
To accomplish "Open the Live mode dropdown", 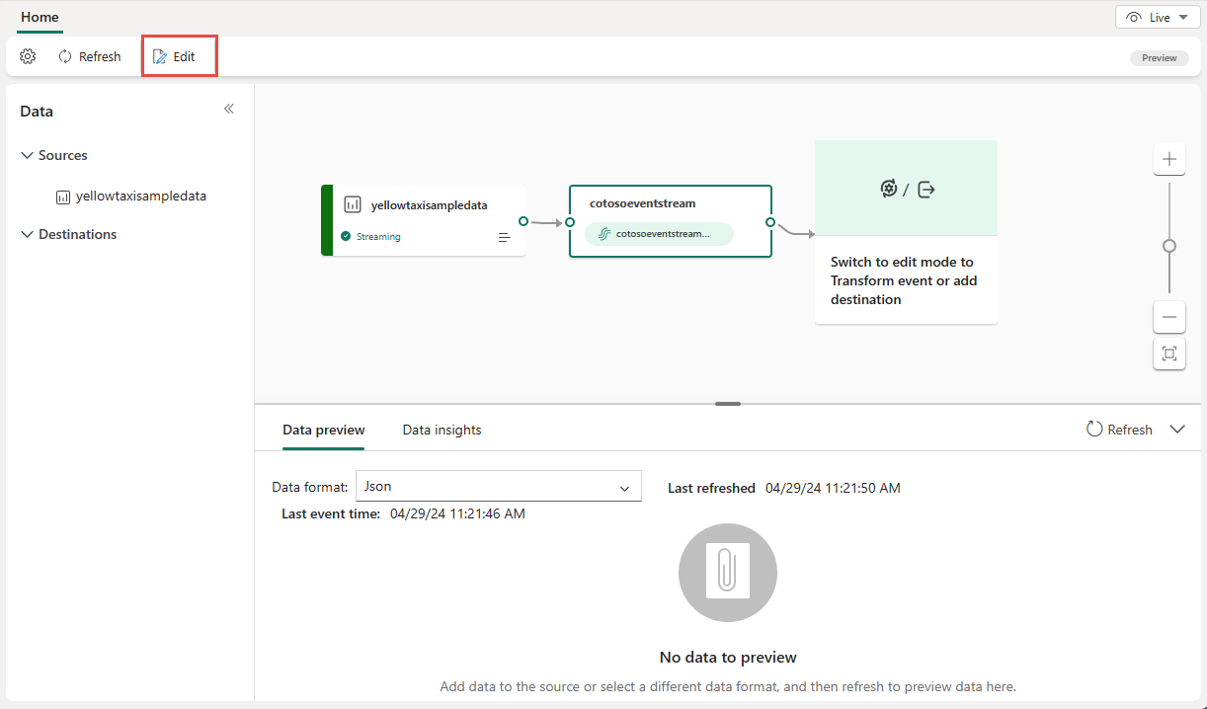I will tap(1158, 17).
